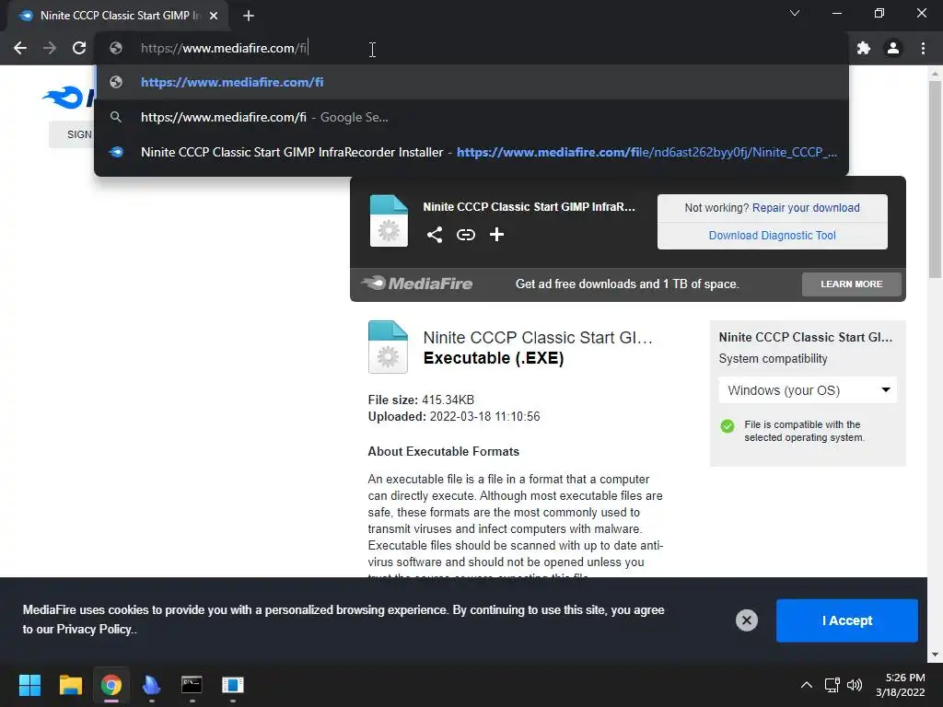Image resolution: width=943 pixels, height=707 pixels.
Task: Click the copy link chain icon
Action: click(465, 235)
